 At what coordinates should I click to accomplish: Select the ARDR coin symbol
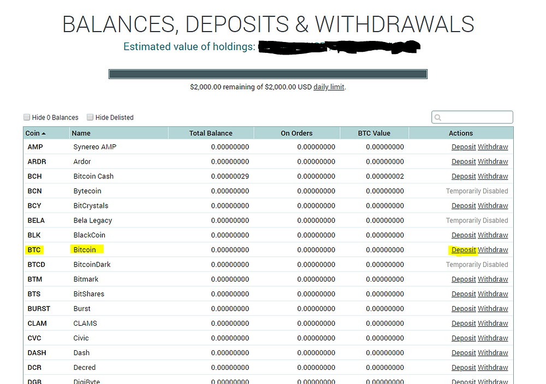pos(37,161)
